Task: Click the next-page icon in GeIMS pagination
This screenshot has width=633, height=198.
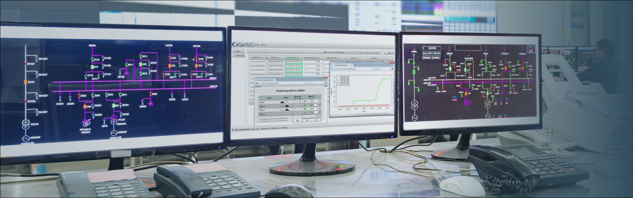Action: pyautogui.click(x=374, y=53)
